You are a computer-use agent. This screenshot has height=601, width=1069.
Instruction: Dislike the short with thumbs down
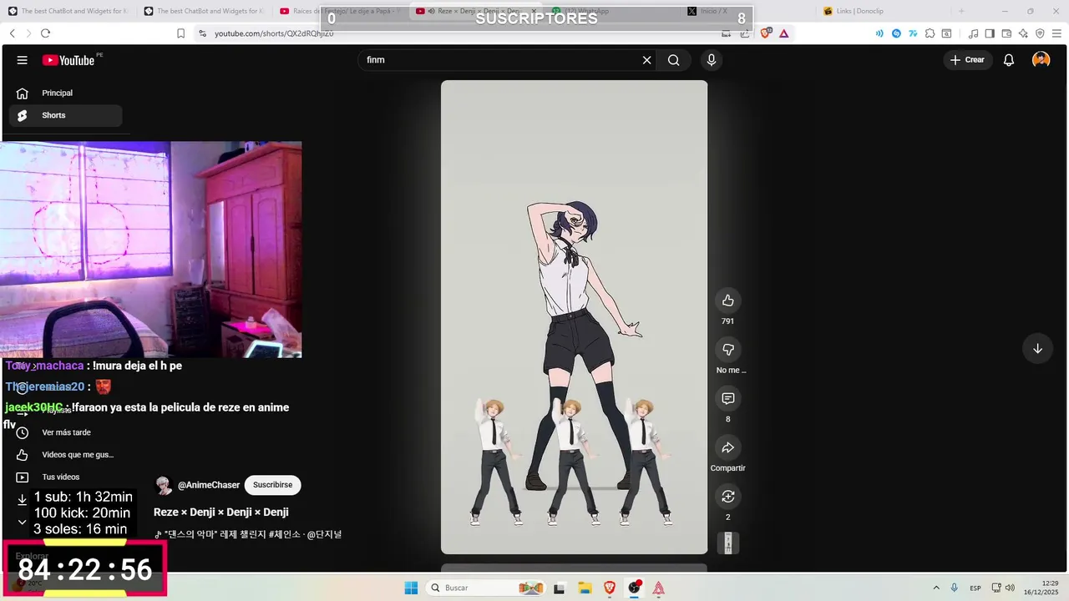tap(727, 350)
